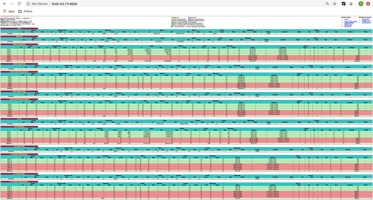Screen dimensions: 373x200
Task: Open the black checkmark extension icon
Action: click(x=343, y=4)
